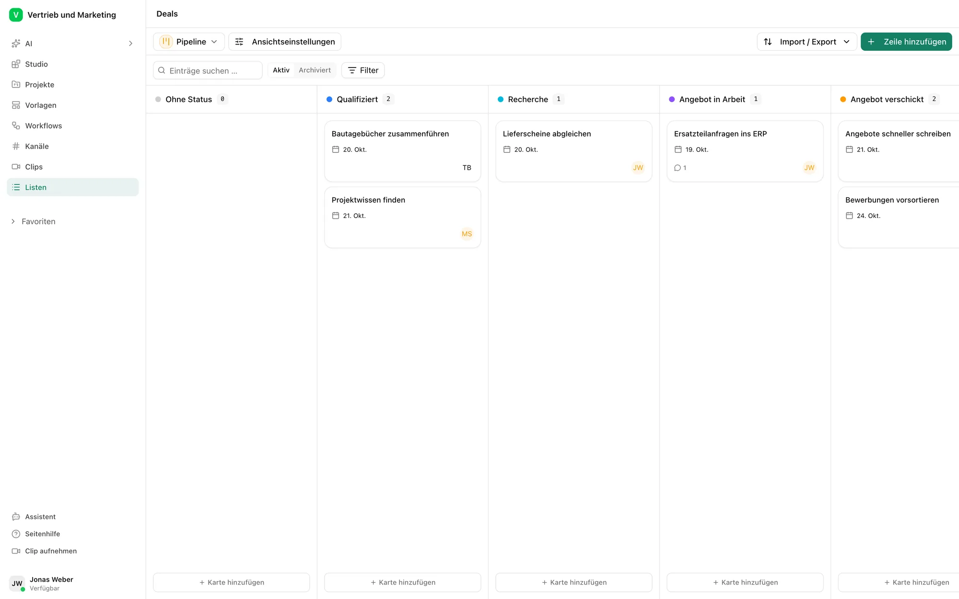Click the gray Ohne Status dot
959x599 pixels.
158,100
